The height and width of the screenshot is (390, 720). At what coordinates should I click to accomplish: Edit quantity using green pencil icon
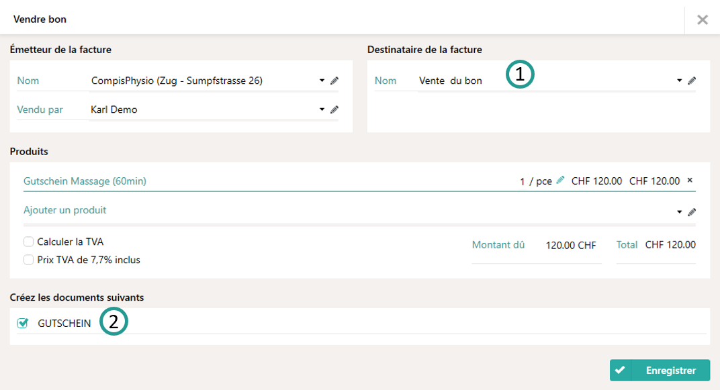click(561, 181)
